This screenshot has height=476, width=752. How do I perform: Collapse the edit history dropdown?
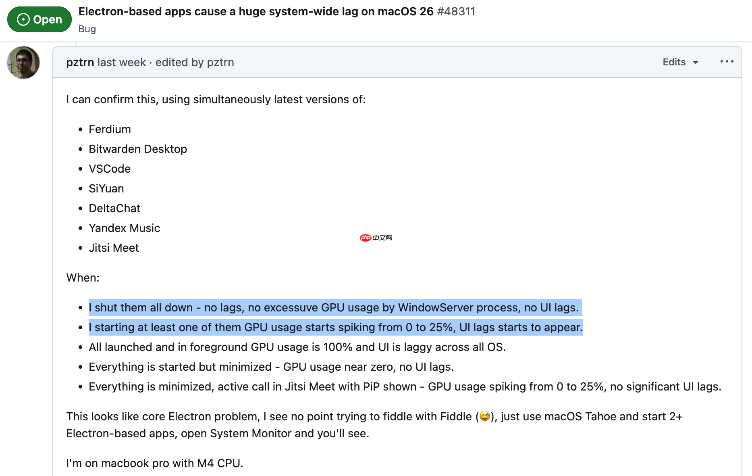(x=680, y=62)
